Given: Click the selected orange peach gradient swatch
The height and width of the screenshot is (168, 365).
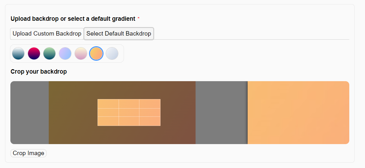Looking at the screenshot, I should point(96,53).
